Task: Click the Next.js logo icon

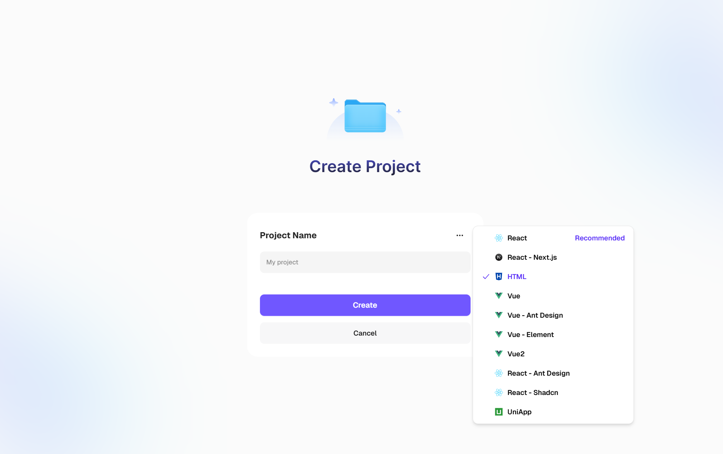Action: [498, 257]
